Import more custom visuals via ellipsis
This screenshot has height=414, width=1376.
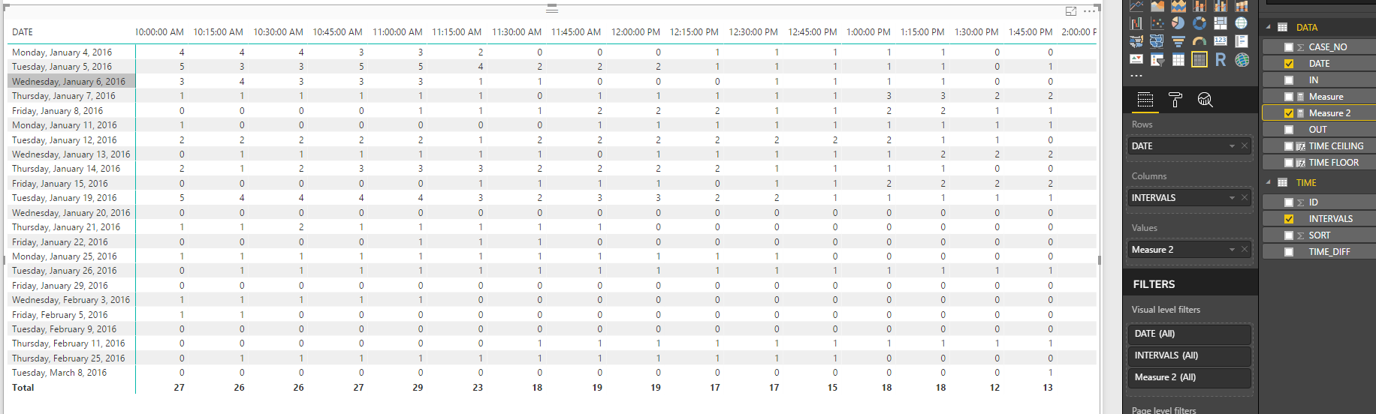[1136, 76]
